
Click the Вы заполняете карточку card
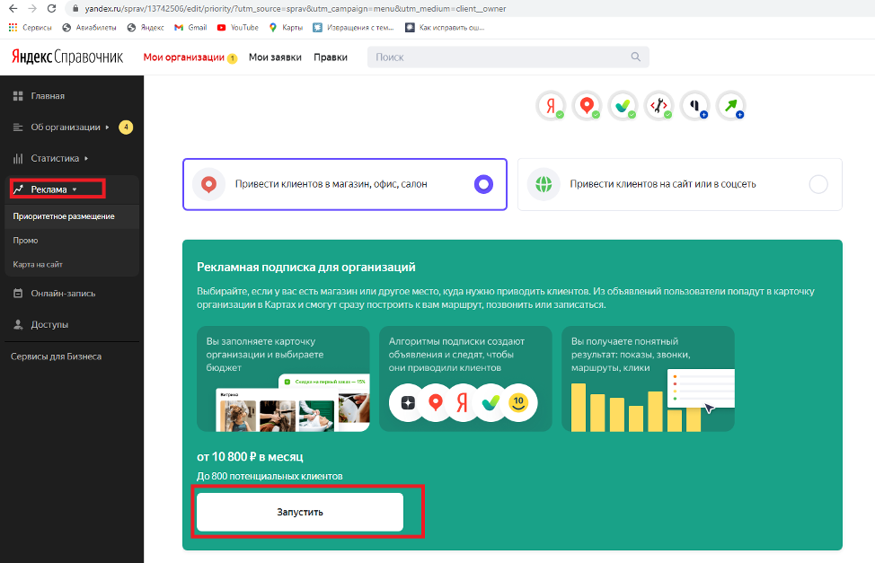pyautogui.click(x=283, y=379)
